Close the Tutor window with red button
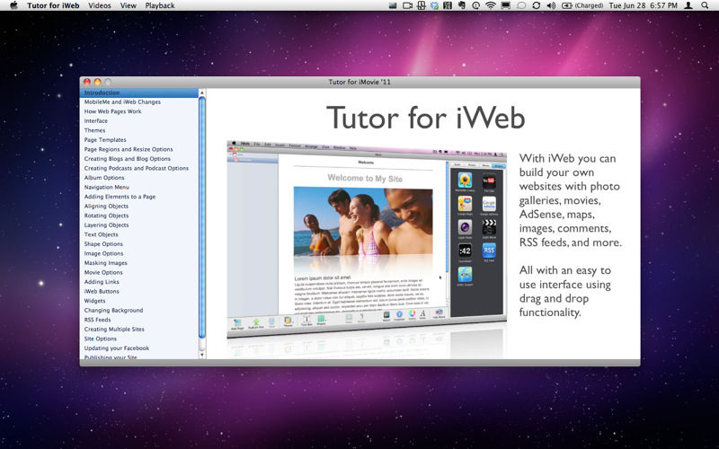Screen dimensions: 719x449 pyautogui.click(x=86, y=82)
